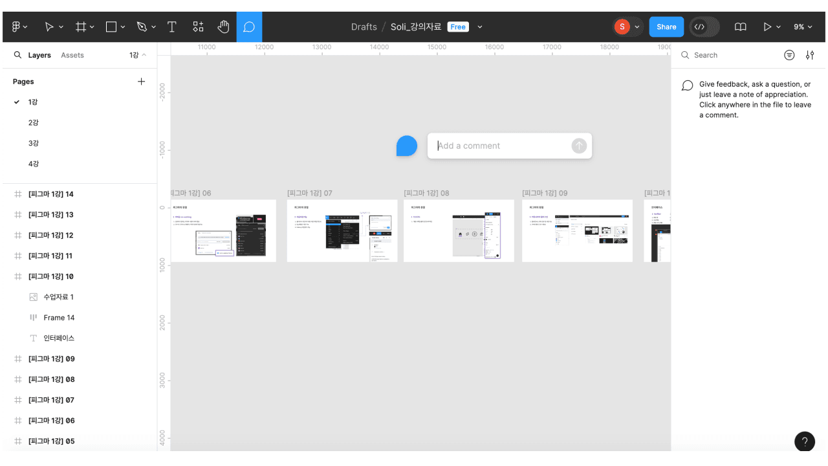Screen dimensions: 828x466
Task: Open the Resources tool
Action: tap(198, 27)
